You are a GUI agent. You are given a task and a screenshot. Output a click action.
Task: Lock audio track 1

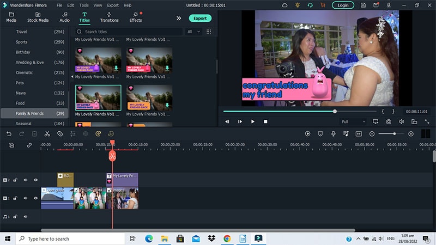(x=15, y=216)
